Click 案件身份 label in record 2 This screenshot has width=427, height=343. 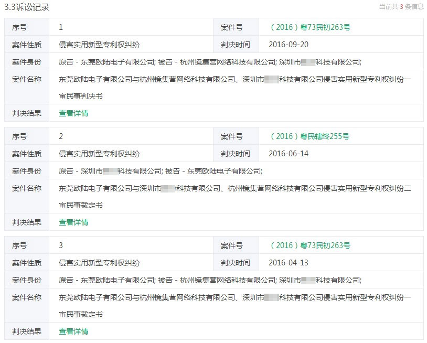click(27, 171)
